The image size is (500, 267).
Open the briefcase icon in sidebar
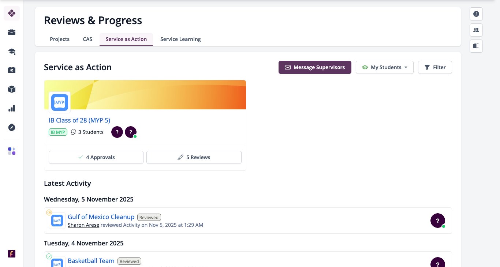pos(12,32)
